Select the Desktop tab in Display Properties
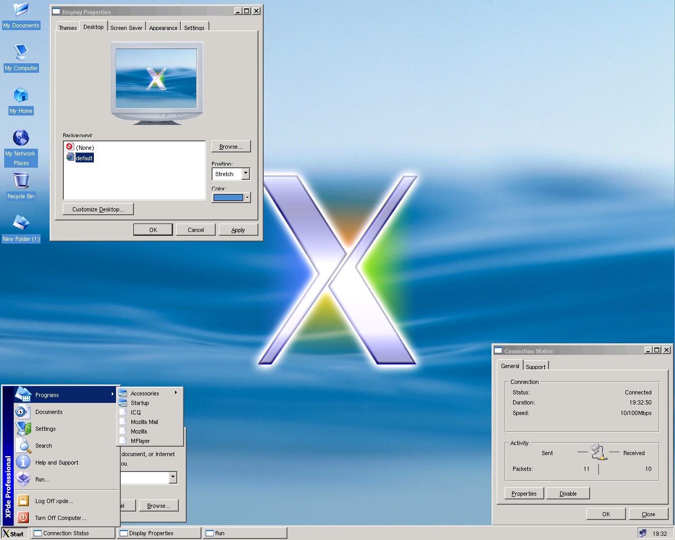This screenshot has width=675, height=540. pyautogui.click(x=93, y=26)
